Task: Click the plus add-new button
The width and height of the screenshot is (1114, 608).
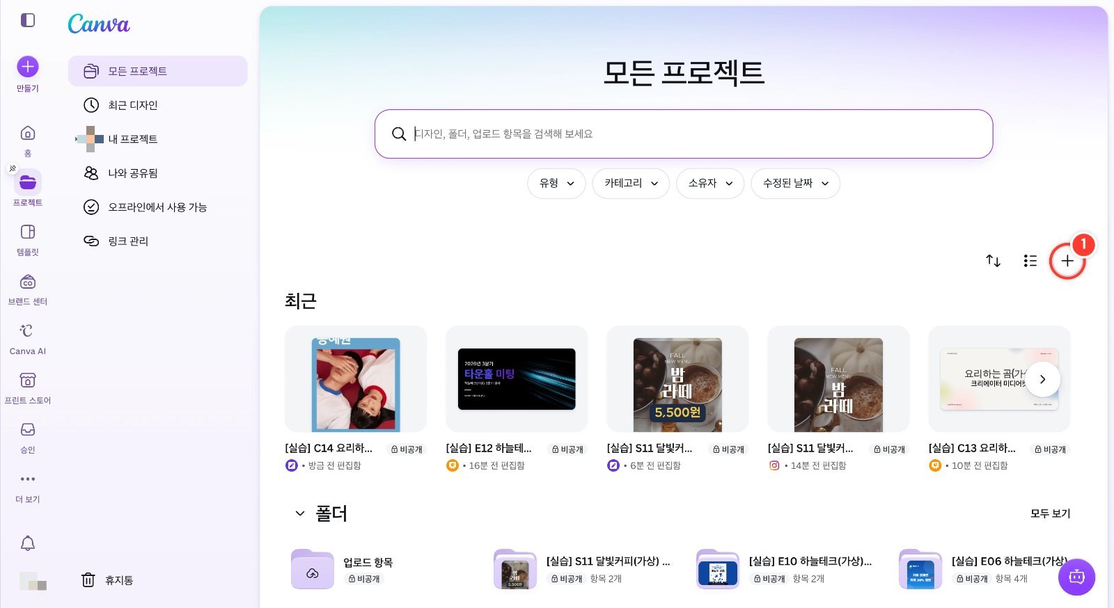Action: click(x=1067, y=261)
